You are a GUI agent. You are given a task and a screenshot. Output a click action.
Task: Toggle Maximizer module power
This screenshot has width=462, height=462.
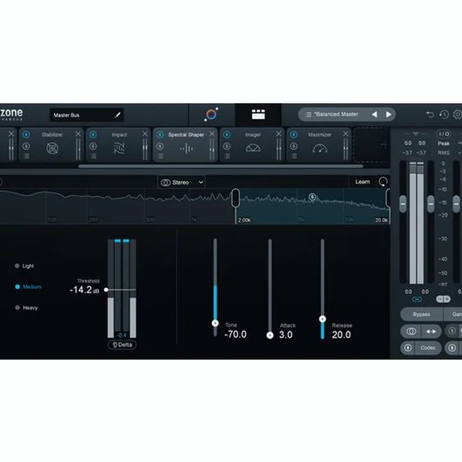(x=294, y=135)
